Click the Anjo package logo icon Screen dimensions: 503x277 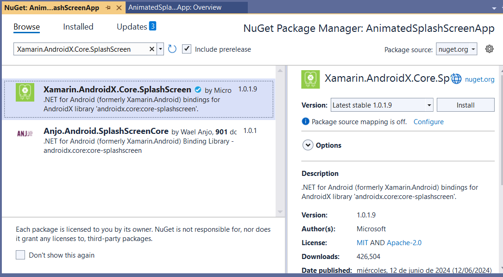click(x=25, y=134)
